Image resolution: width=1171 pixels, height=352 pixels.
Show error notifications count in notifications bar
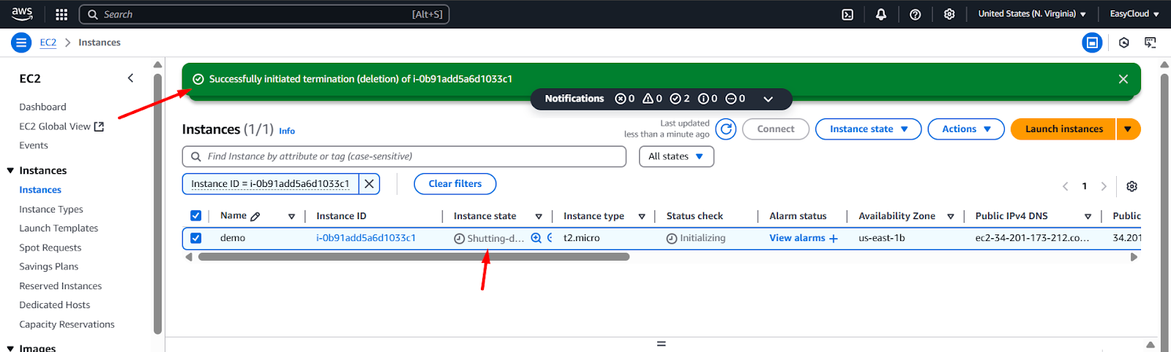coord(624,99)
